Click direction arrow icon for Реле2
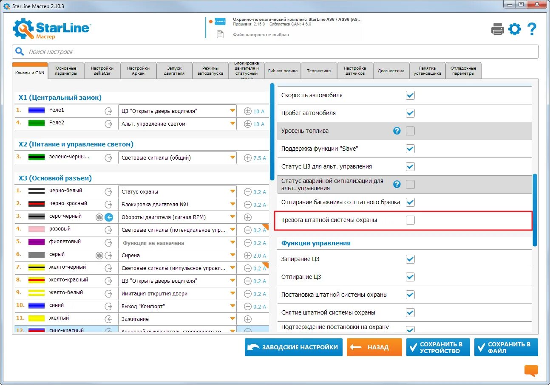Image resolution: width=550 pixels, height=385 pixels. tap(109, 124)
